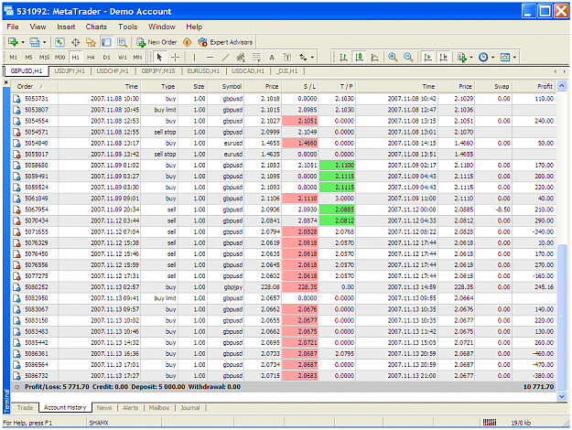This screenshot has width=572, height=430.
Task: Toggle the Terminal panel icon
Action: click(x=106, y=42)
